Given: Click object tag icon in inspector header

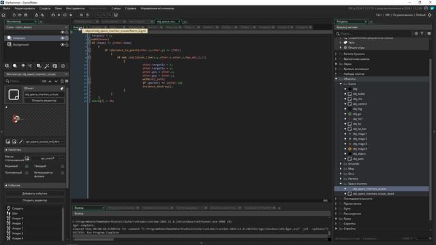Looking at the screenshot, I should click(62, 88).
